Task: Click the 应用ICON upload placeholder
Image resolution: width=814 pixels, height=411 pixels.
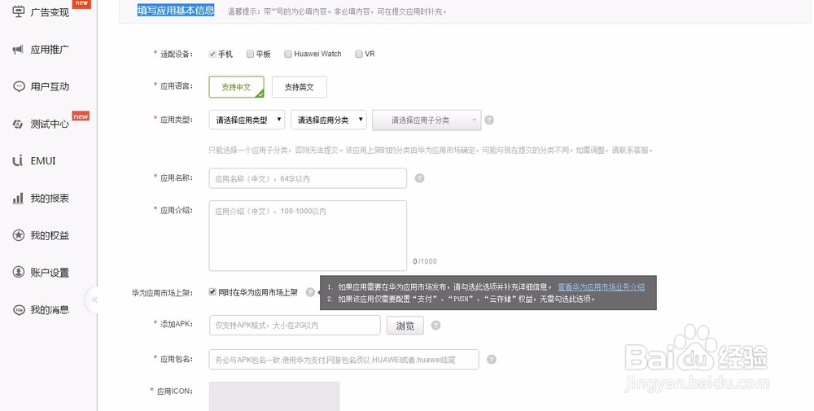Action: coord(274,396)
